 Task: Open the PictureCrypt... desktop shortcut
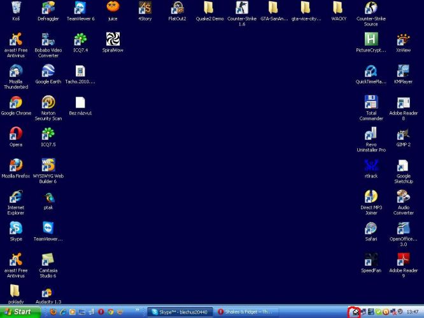371,43
